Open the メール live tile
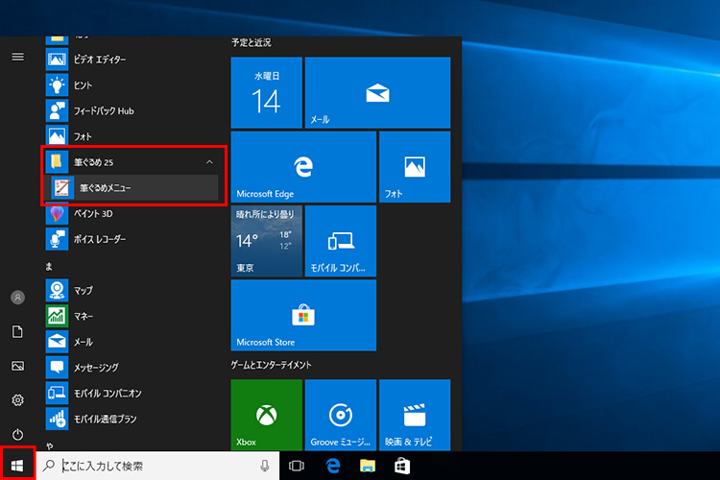The height and width of the screenshot is (480, 720). coord(377,92)
